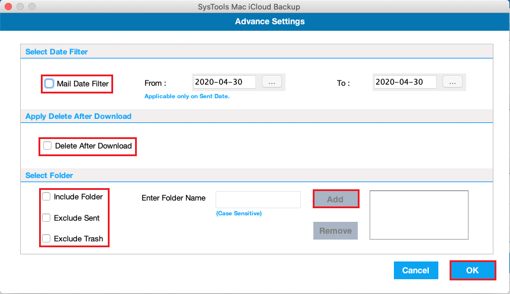Click the From date field

[224, 82]
